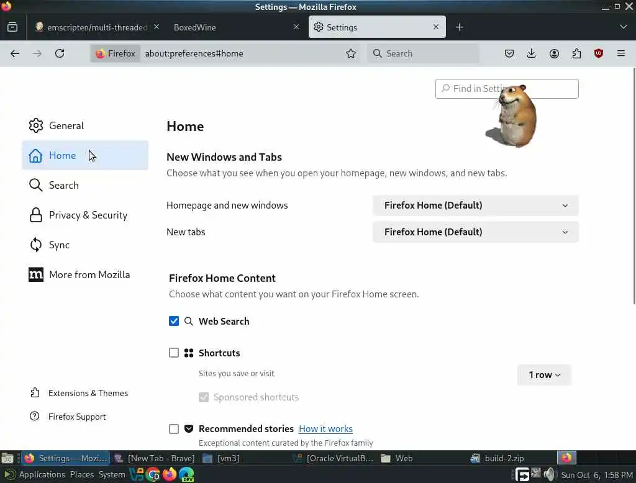Open the uBlock Origin shield icon

click(599, 53)
